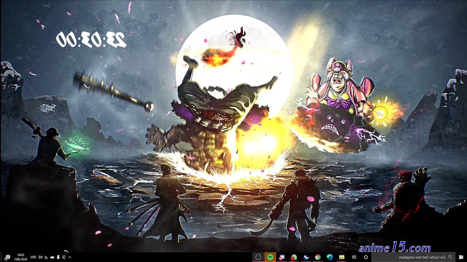The image size is (467, 262).
Task: Open Steam from the taskbar
Action: coord(306,257)
